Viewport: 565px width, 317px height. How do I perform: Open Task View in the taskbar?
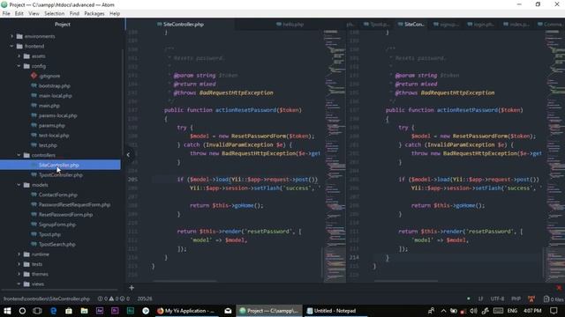coord(37,311)
